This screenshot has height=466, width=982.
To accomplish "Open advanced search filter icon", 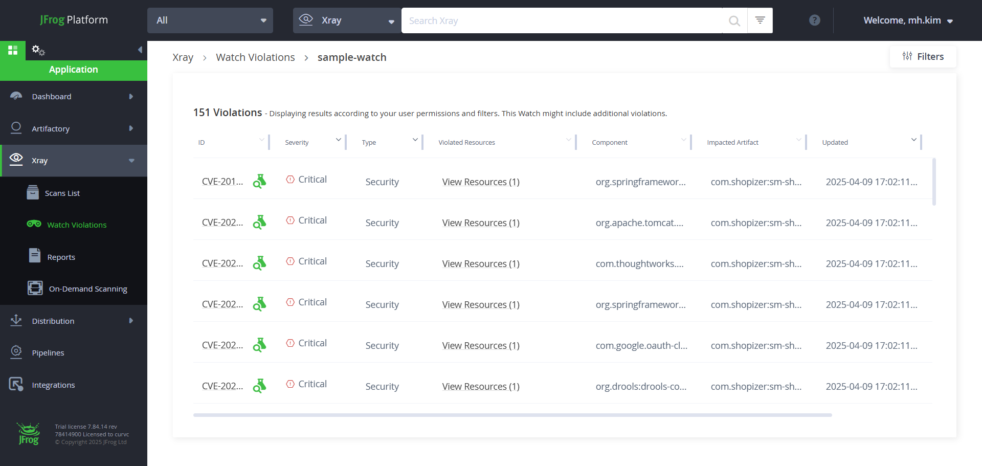I will (760, 20).
